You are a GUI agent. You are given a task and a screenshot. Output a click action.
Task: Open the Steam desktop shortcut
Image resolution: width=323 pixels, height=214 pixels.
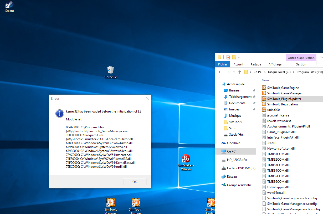[x=9, y=7]
